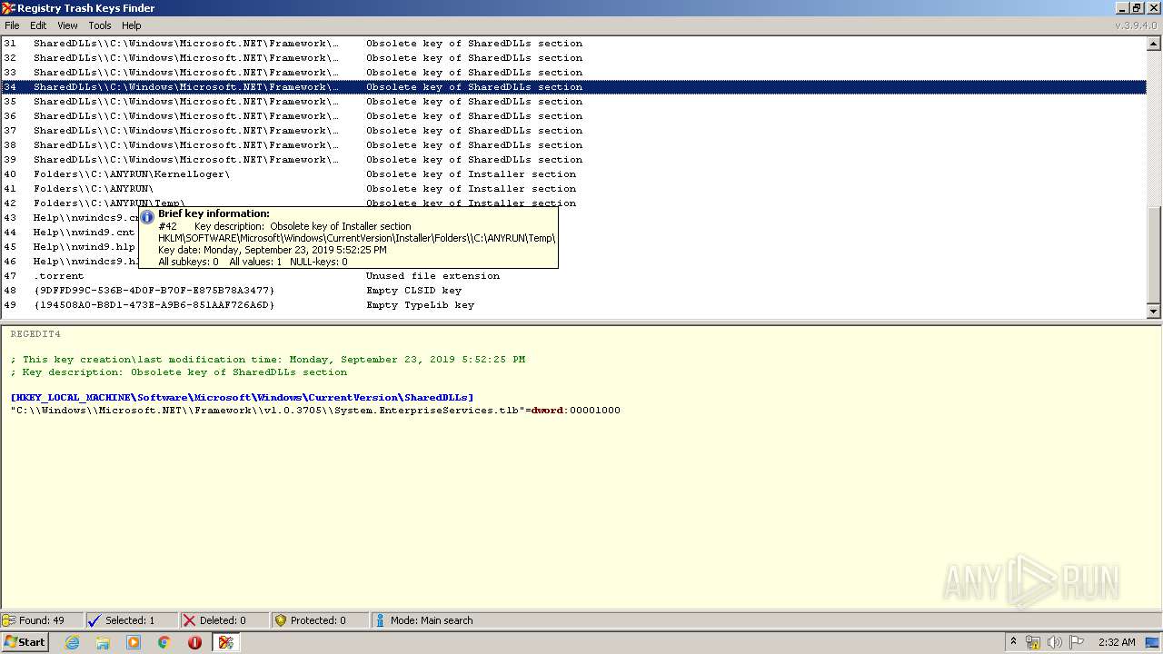
Task: Click 'Unused file extension' description
Action: pos(432,276)
